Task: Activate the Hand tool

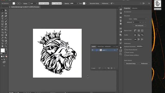Action: point(2,46)
